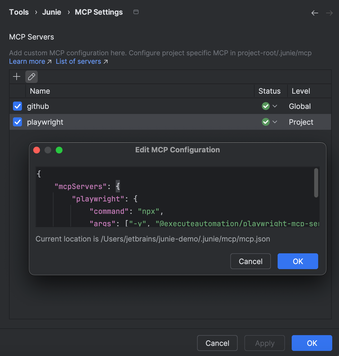Viewport: 339px width, 356px height.
Task: Uncheck the playwright server checkbox
Action: 17,122
